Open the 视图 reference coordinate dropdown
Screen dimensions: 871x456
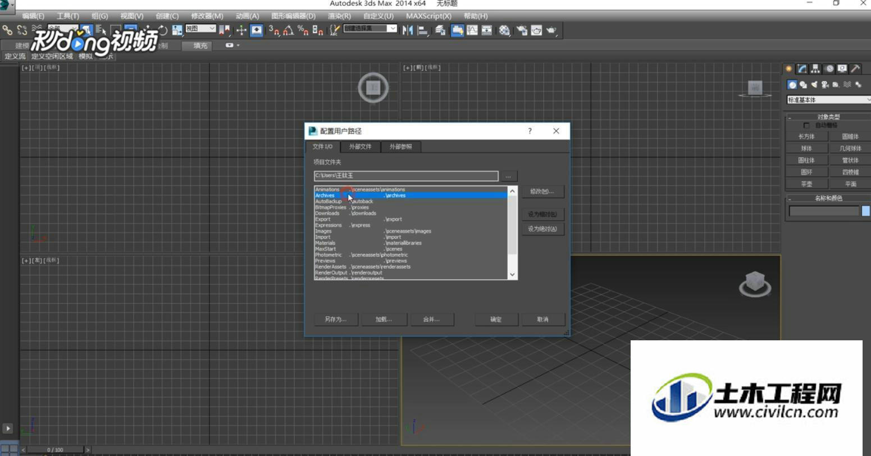tap(200, 29)
